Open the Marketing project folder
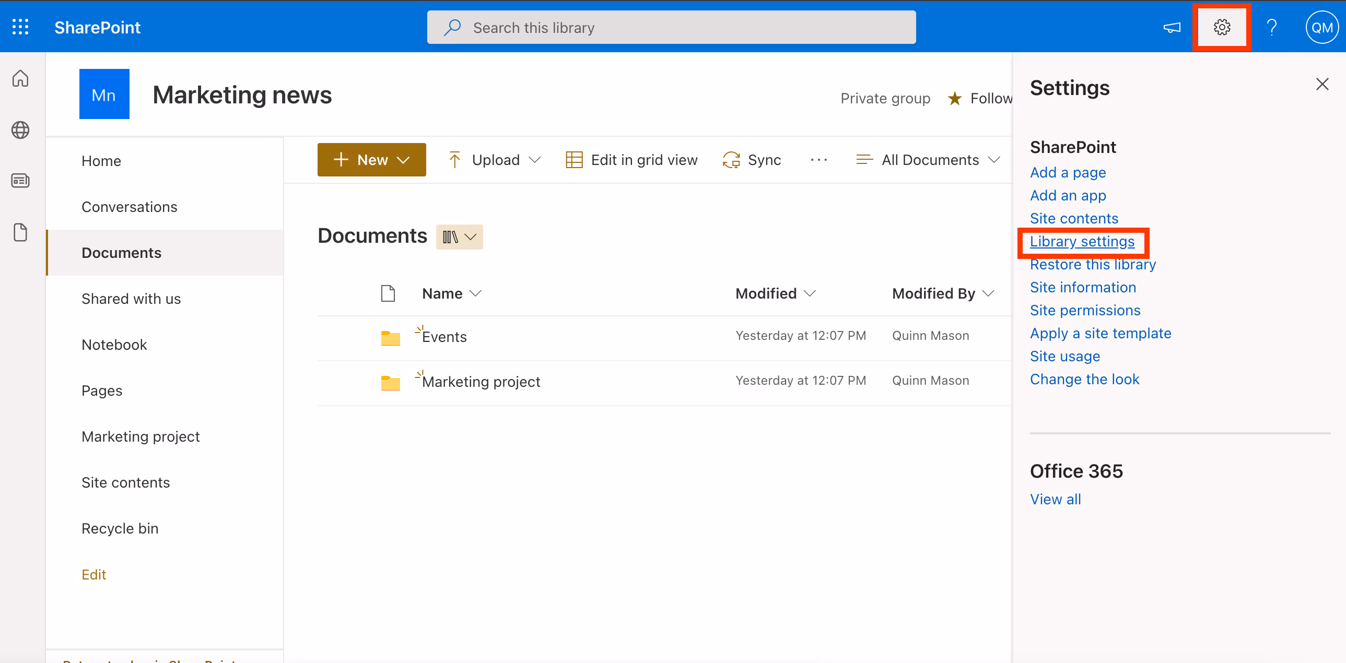 coord(481,382)
